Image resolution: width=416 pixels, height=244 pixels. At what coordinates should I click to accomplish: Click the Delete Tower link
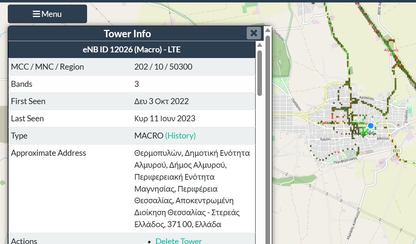[x=178, y=240]
